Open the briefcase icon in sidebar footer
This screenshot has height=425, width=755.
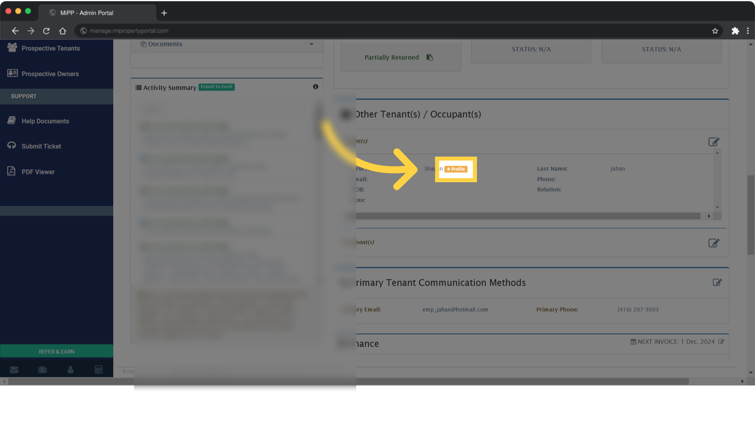42,370
